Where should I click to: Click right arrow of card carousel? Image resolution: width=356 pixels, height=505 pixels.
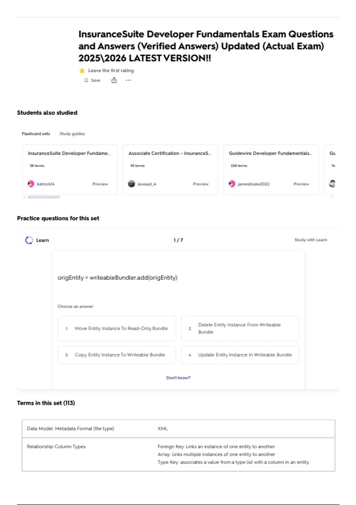pyautogui.click(x=332, y=197)
